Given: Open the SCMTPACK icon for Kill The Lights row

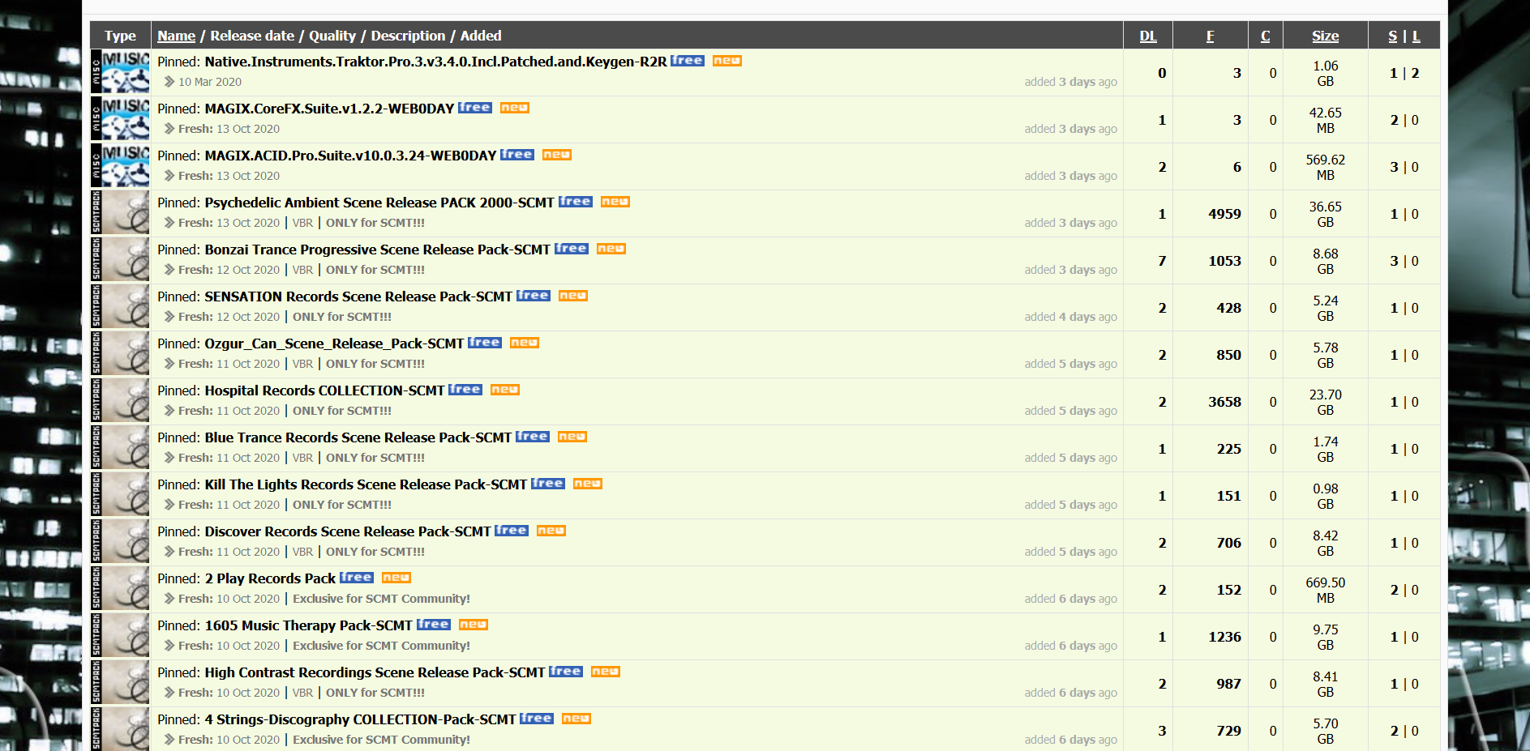Looking at the screenshot, I should pos(120,495).
